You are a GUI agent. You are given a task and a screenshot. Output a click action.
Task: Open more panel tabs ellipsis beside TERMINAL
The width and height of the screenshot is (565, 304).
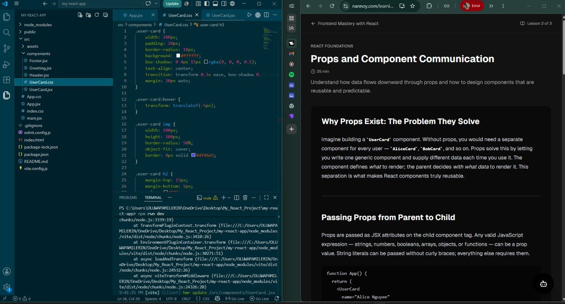point(170,198)
